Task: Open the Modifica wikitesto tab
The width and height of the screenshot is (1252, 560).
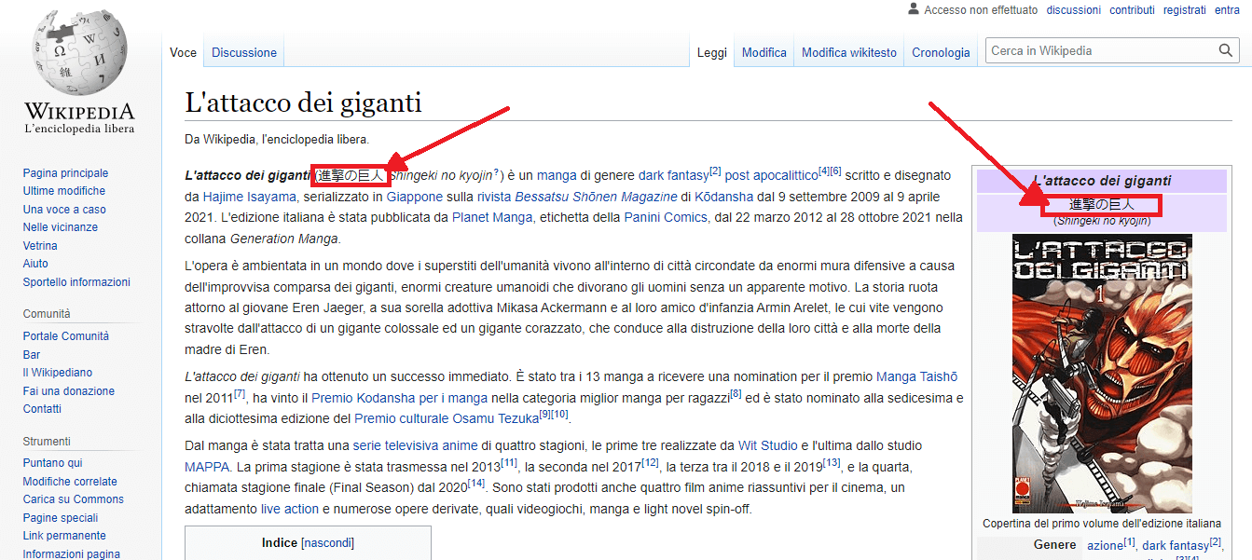Action: [x=849, y=52]
